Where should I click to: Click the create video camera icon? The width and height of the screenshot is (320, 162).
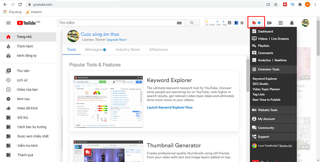pyautogui.click(x=270, y=23)
